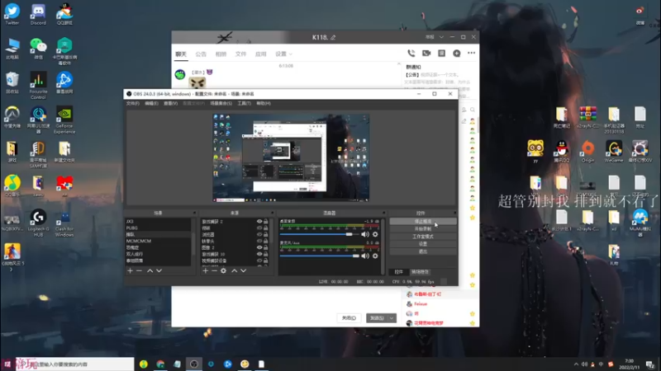Open the OBS 场景集合(S) menu

tap(221, 104)
